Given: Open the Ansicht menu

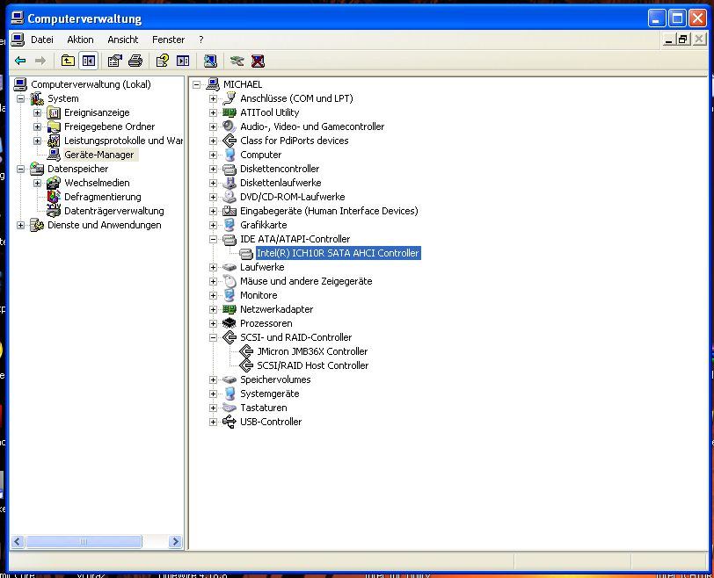Looking at the screenshot, I should click(x=122, y=40).
